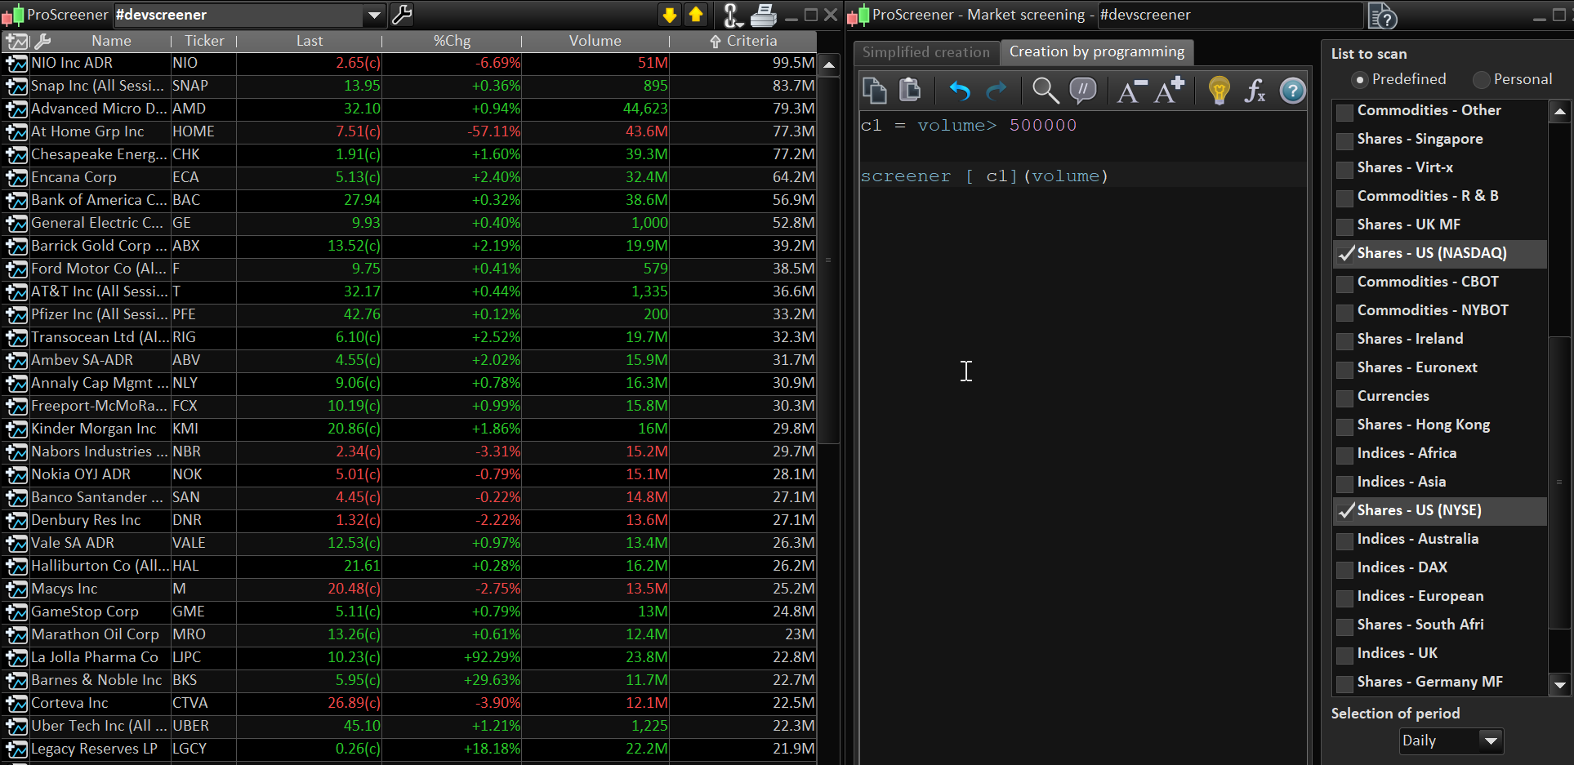Image resolution: width=1574 pixels, height=765 pixels.
Task: Sort results by the Volume column
Action: 595,41
